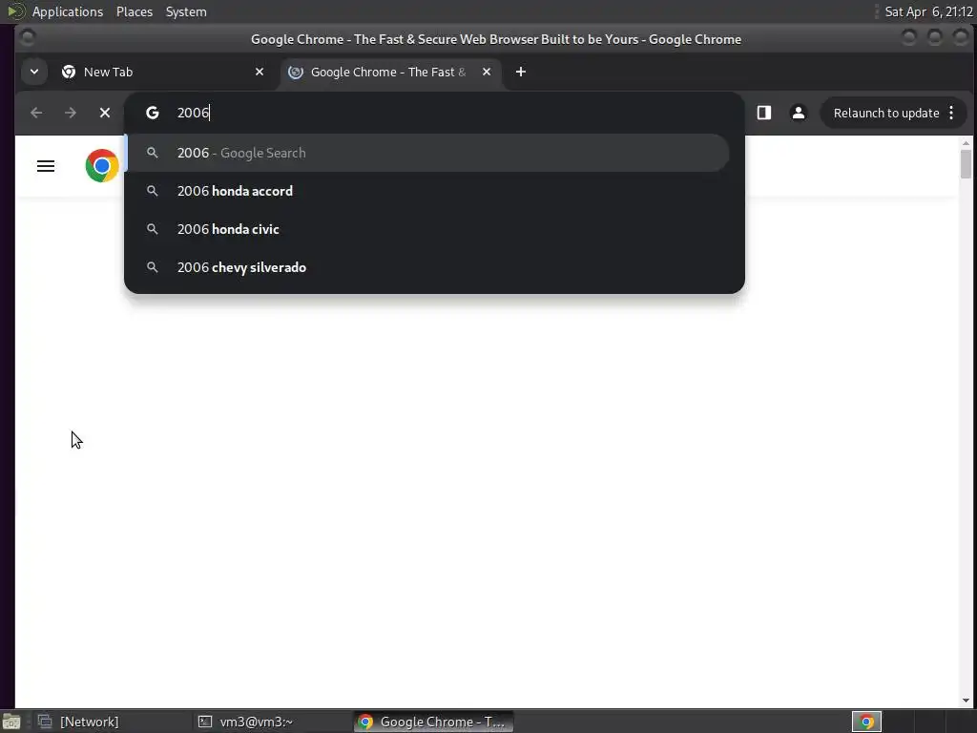Screen dimensions: 977x733
Task: Click the browser forward arrow
Action: pos(71,113)
